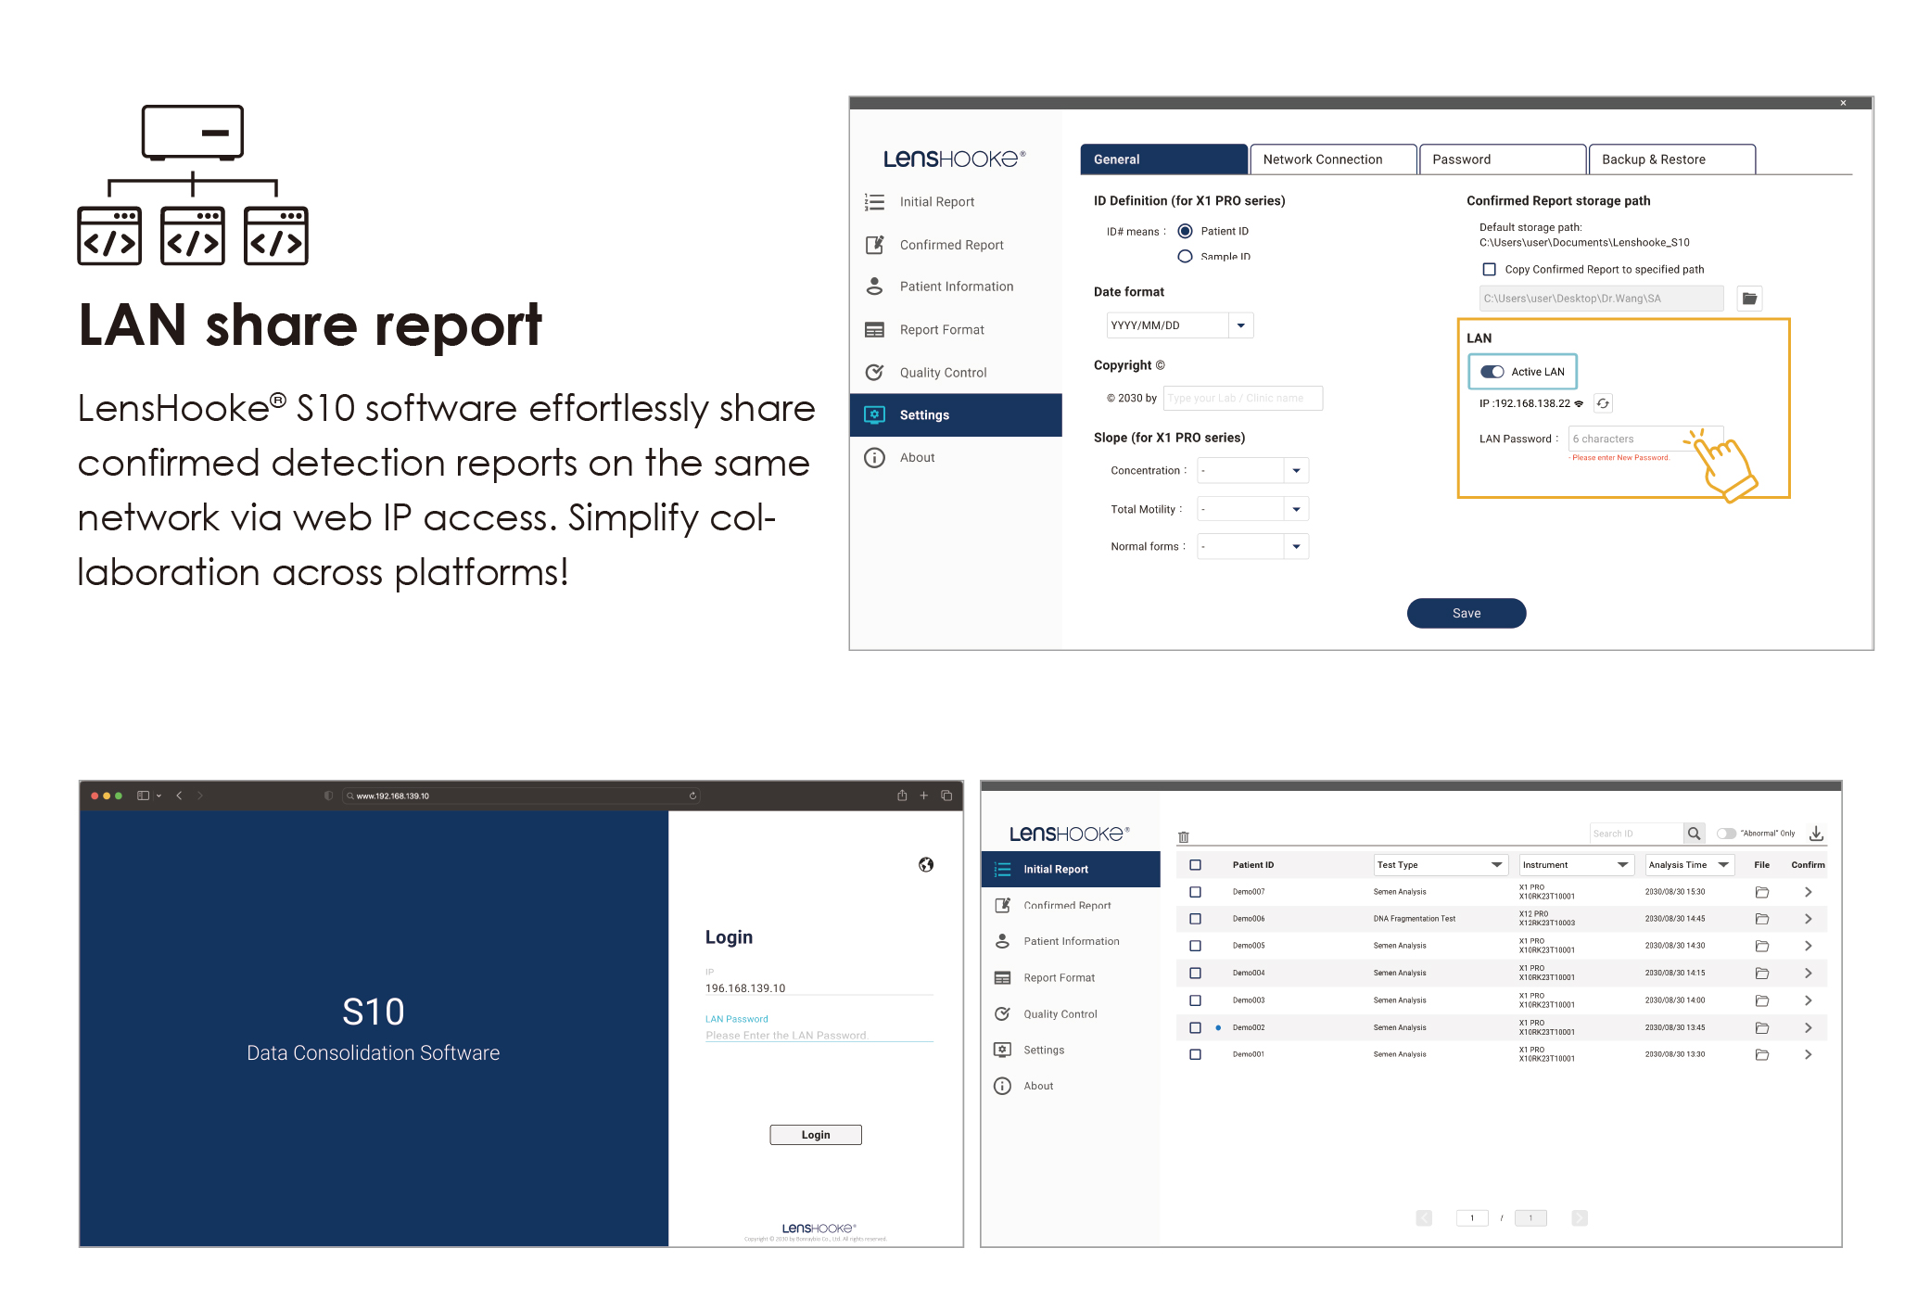Open the Backup & Restore tab
The width and height of the screenshot is (1930, 1299).
tap(1670, 159)
